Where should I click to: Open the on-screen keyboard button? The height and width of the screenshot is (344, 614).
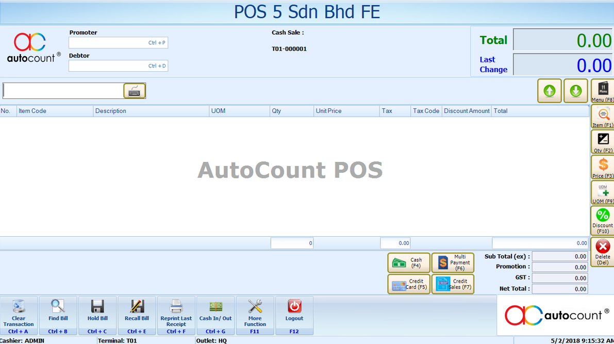[x=135, y=91]
